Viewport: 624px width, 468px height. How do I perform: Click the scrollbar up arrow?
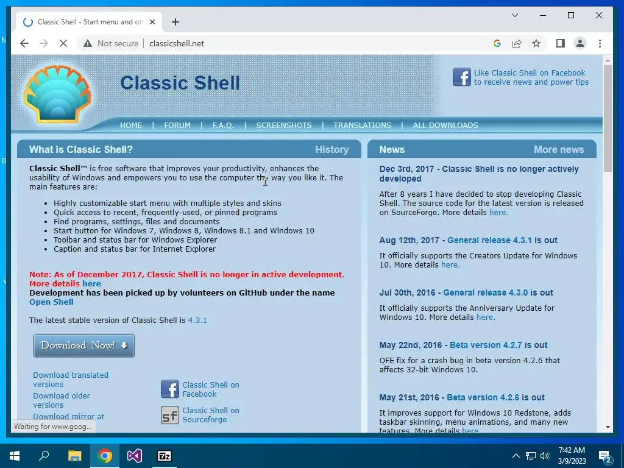click(608, 60)
